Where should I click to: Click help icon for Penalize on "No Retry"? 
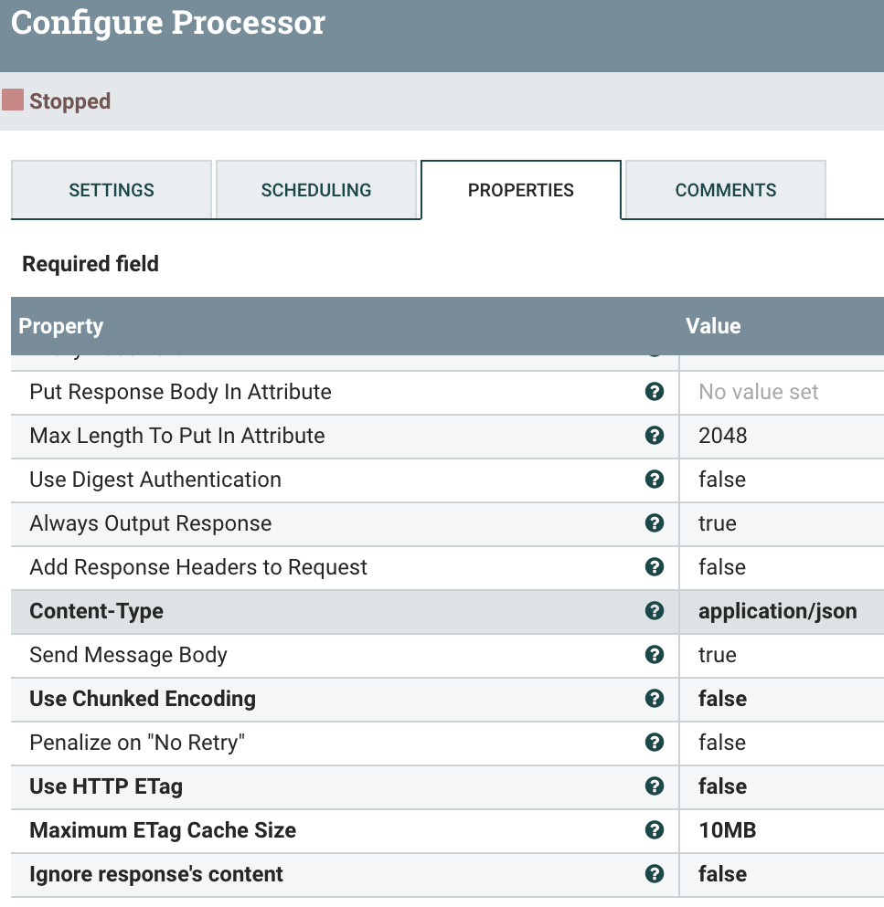(654, 743)
